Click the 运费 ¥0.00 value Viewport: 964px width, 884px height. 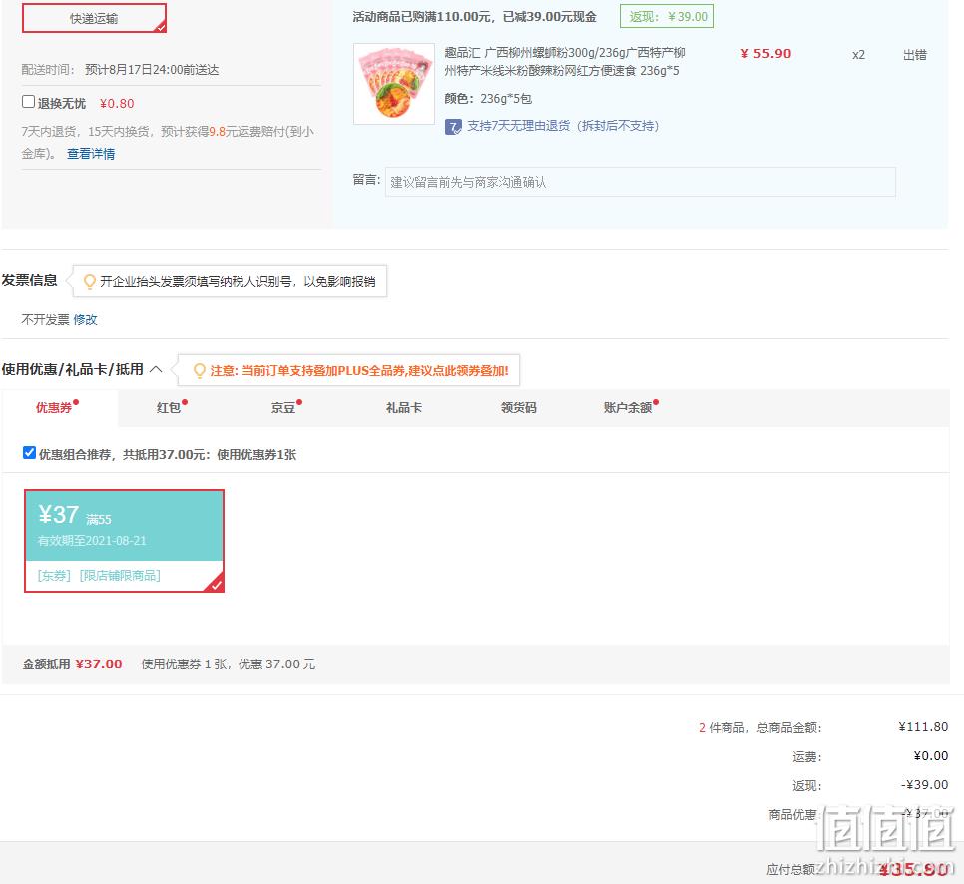click(x=931, y=756)
